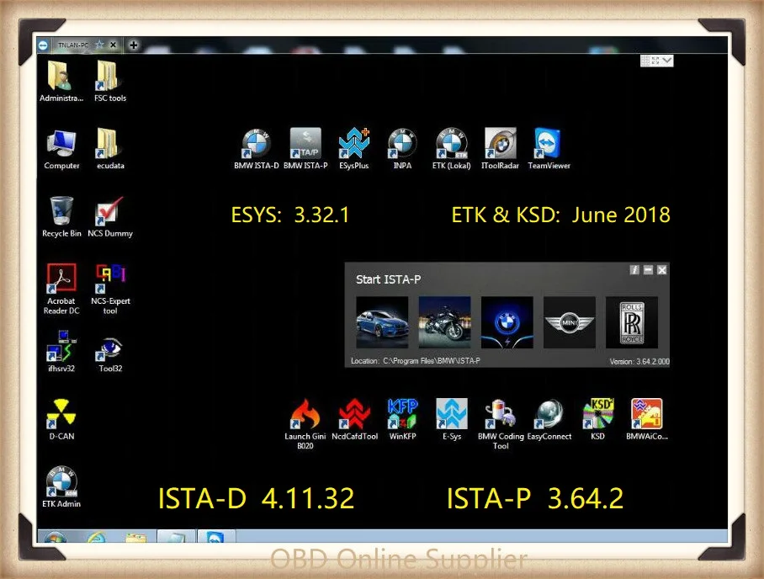Close the Start ISTA-P window
Image resolution: width=764 pixels, height=579 pixels.
[661, 270]
